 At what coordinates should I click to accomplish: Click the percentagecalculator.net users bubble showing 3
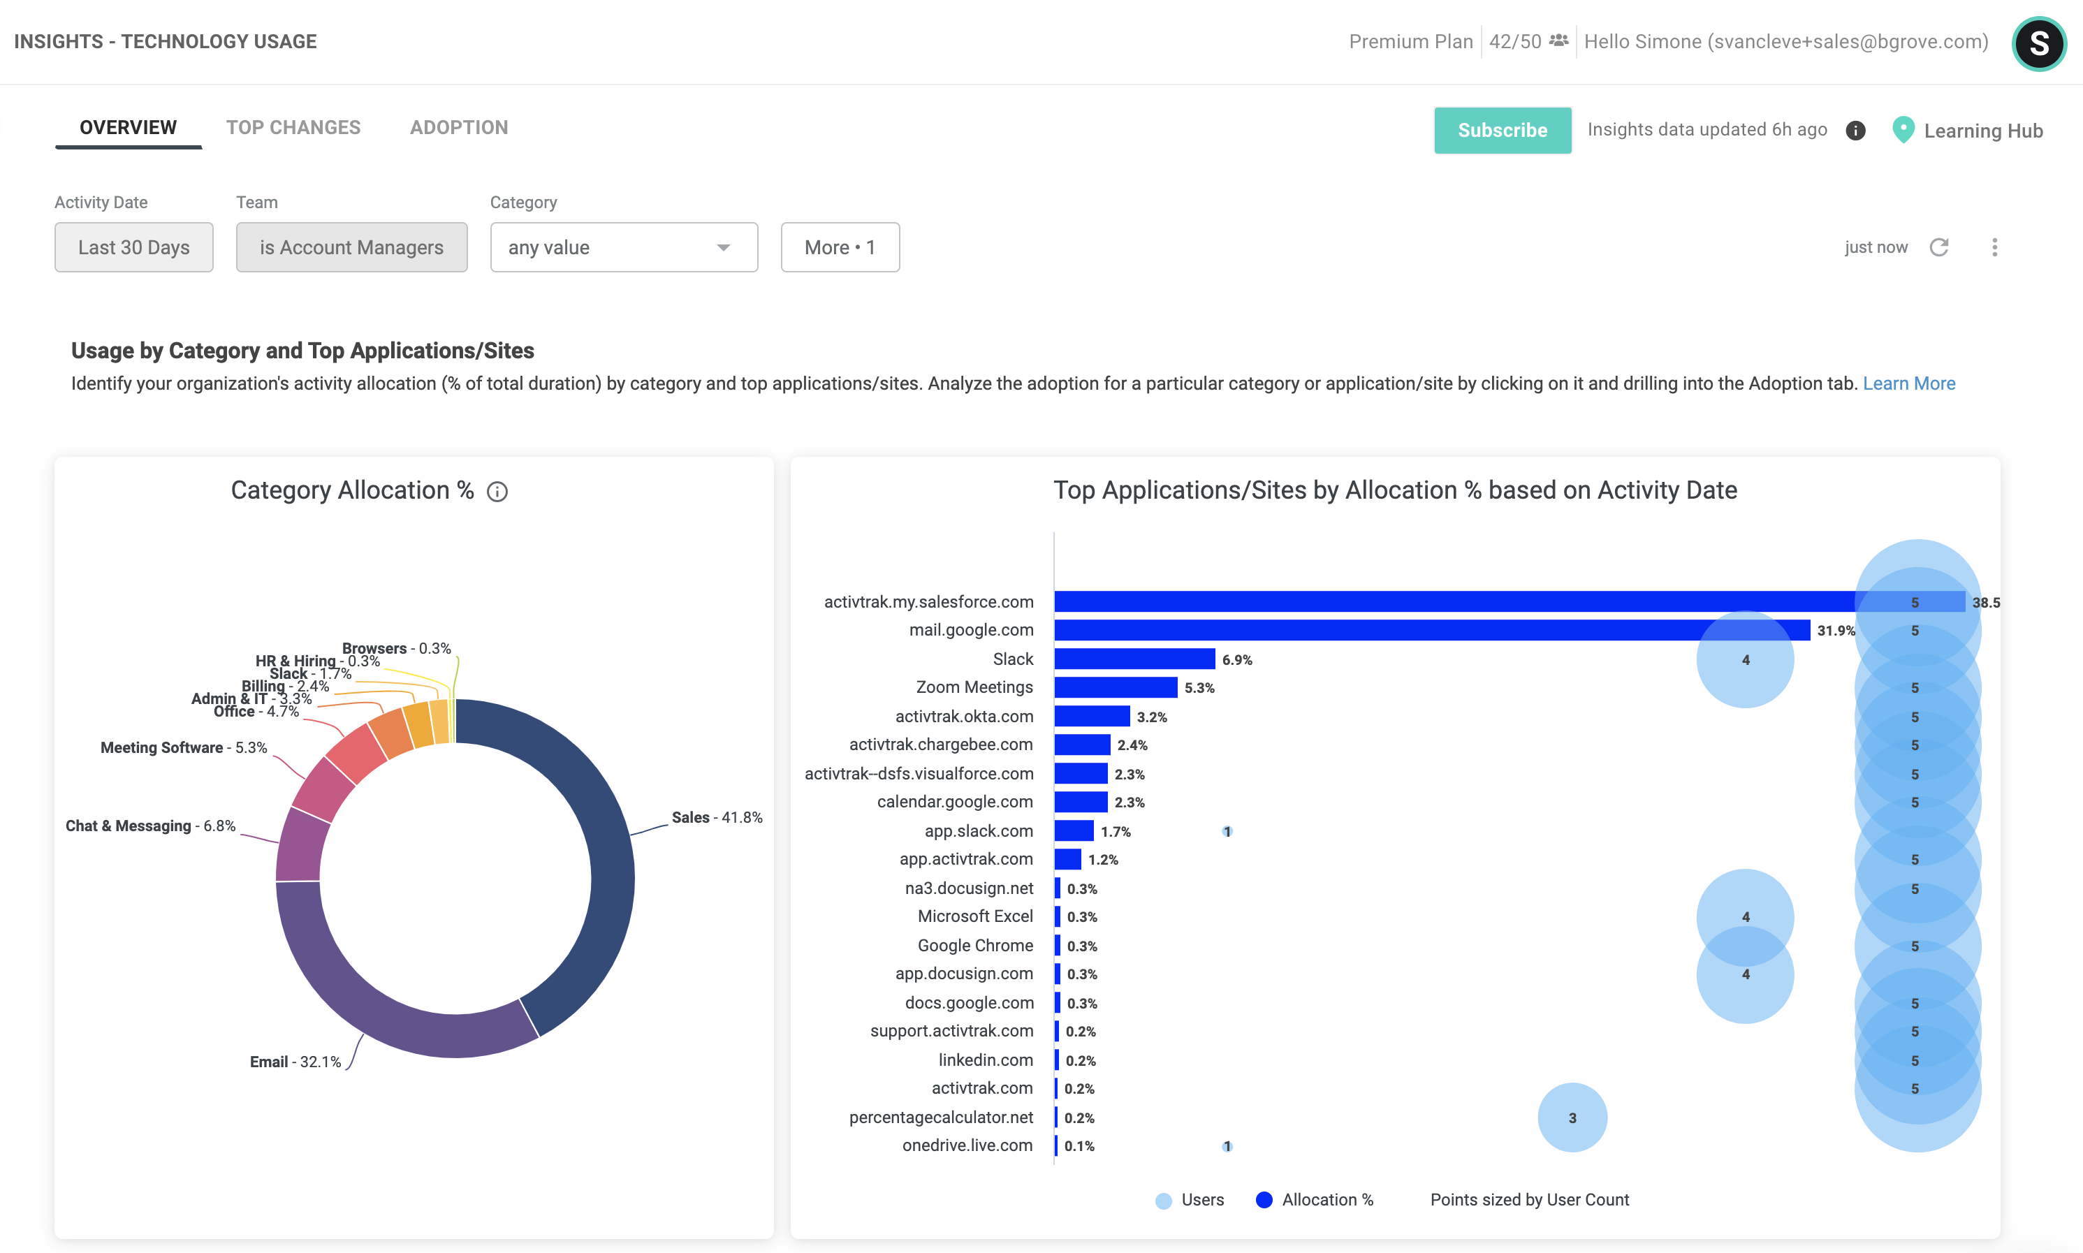(x=1572, y=1118)
